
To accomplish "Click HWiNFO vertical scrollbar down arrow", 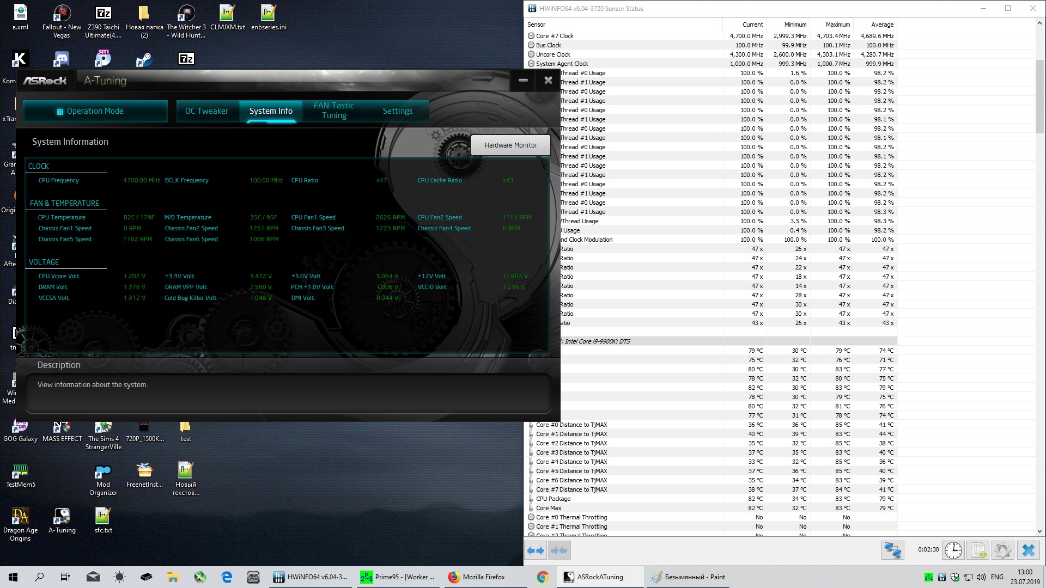I will [x=1039, y=531].
